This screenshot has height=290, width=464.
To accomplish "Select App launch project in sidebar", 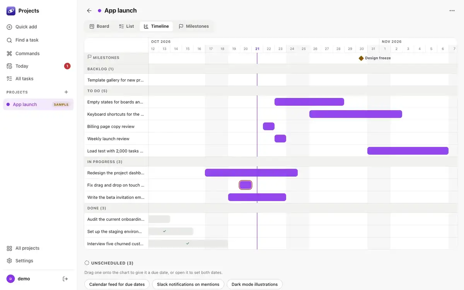I will click(38, 104).
